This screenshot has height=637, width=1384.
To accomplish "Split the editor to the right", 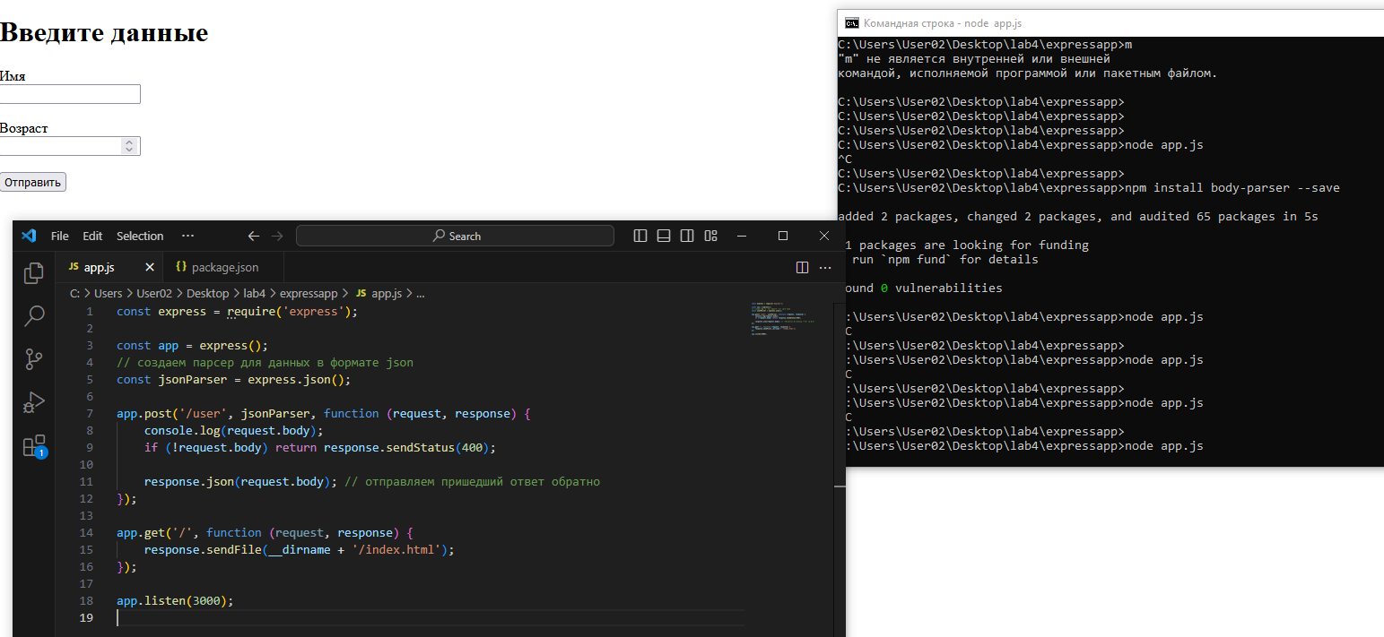I will click(802, 268).
